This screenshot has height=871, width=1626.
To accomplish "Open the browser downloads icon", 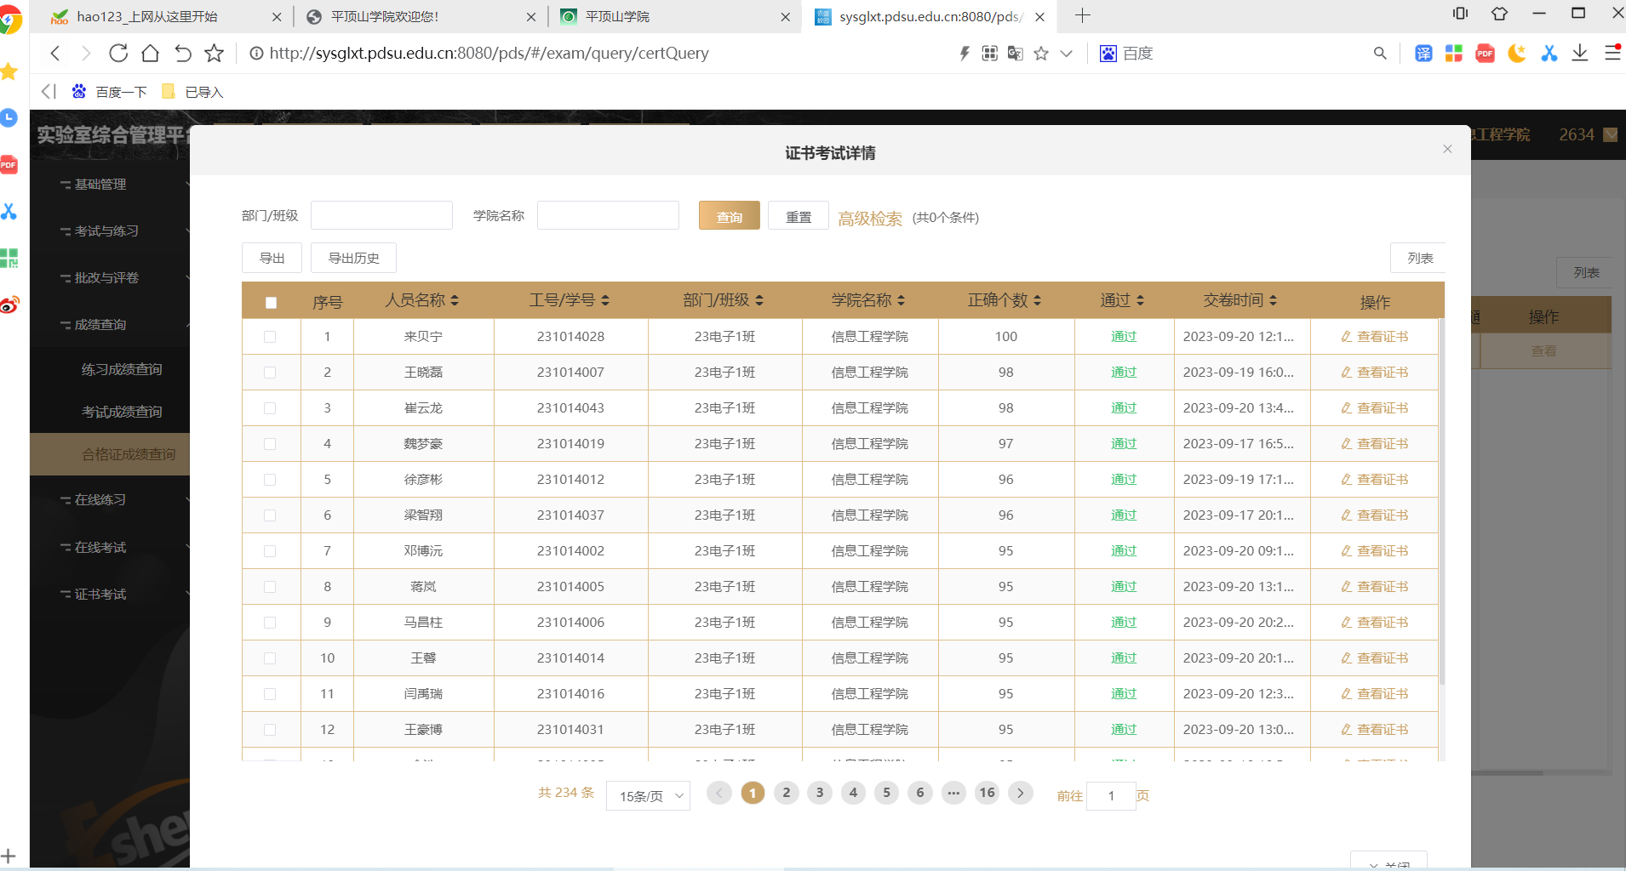I will click(x=1580, y=54).
